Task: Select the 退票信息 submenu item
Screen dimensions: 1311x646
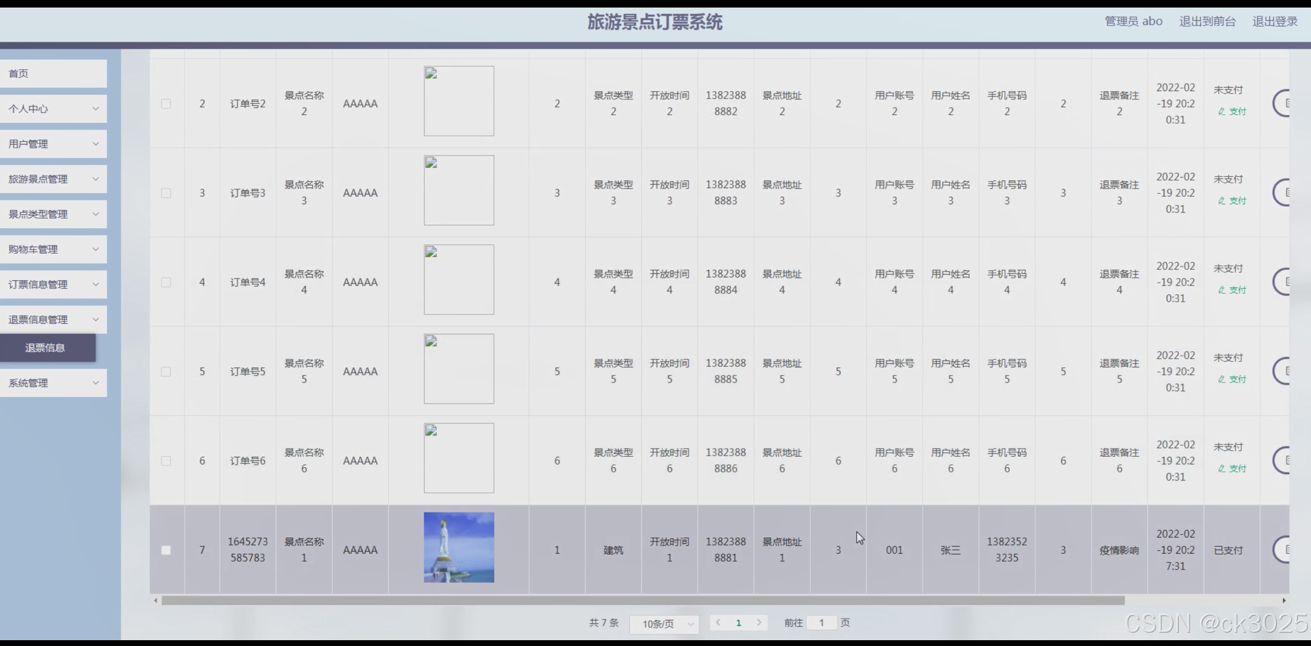Action: (x=45, y=348)
